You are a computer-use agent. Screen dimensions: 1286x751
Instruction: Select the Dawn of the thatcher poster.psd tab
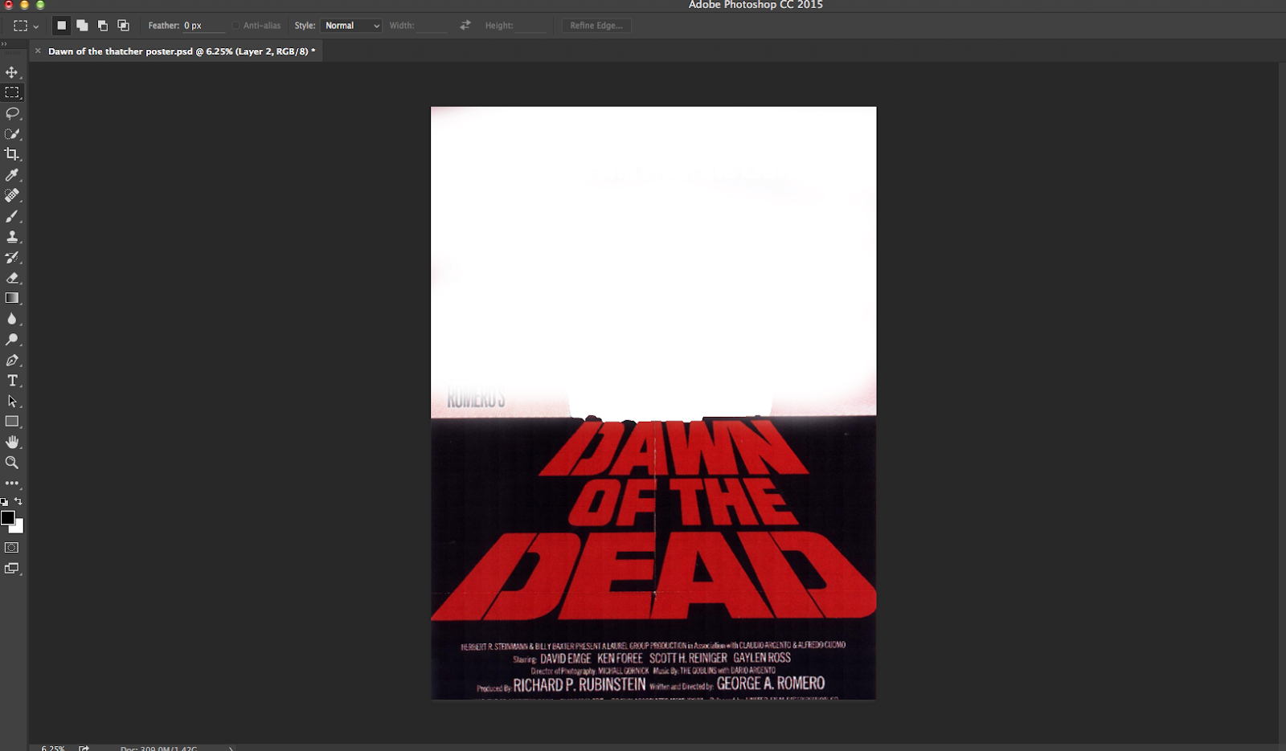pyautogui.click(x=181, y=51)
